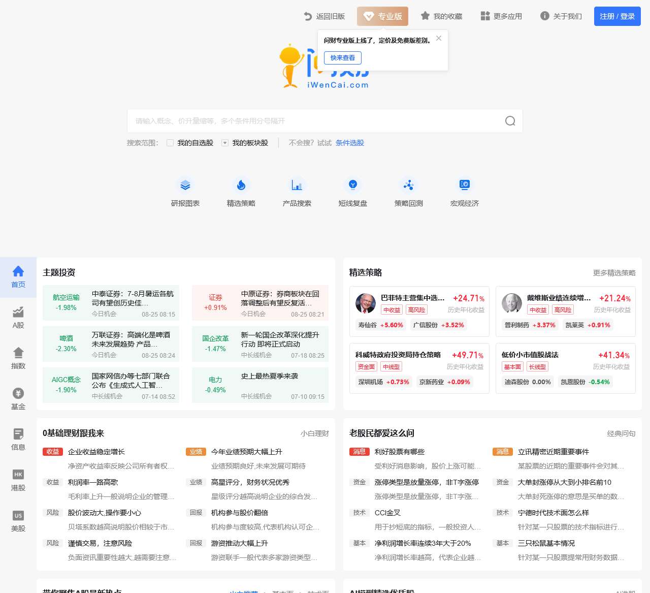This screenshot has width=650, height=593.
Task: Open 巴菲特主营集中选 strategy title
Action: [x=412, y=298]
